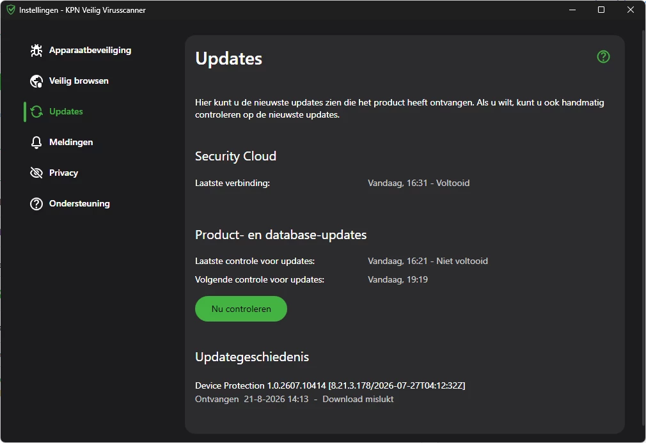Click the green refresh arrows Updates icon

(x=36, y=112)
